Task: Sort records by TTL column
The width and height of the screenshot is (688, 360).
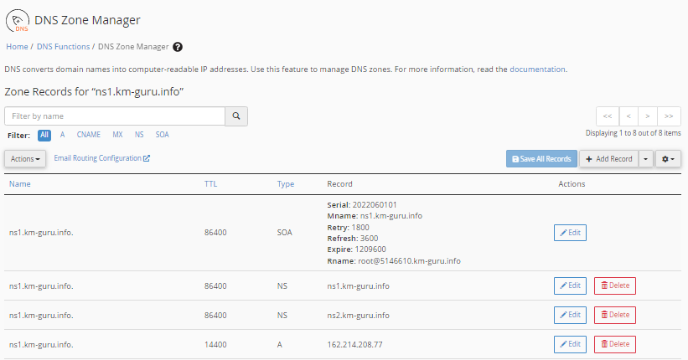Action: pos(210,184)
